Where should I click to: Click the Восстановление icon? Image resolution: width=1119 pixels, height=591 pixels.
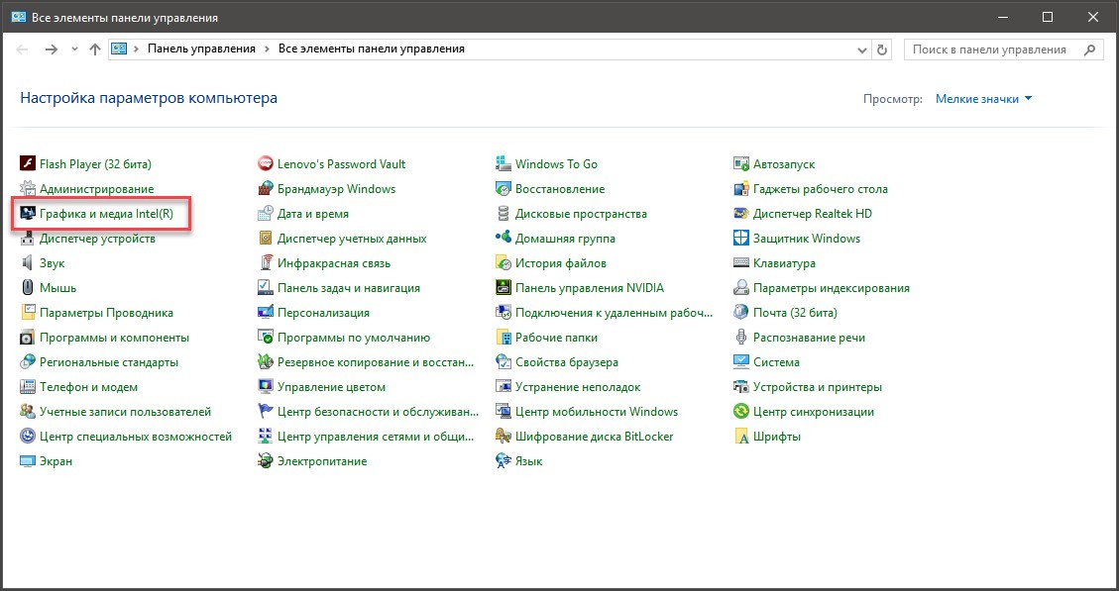coord(504,189)
